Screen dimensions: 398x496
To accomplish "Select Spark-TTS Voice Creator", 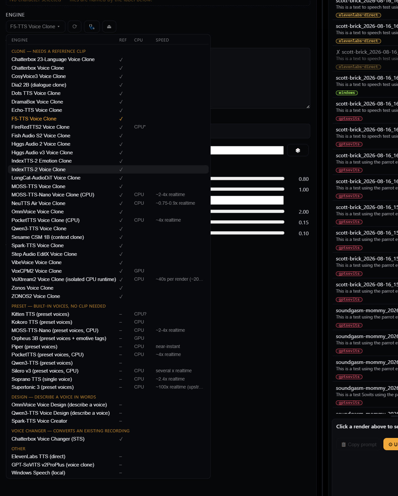I will pos(108,421).
